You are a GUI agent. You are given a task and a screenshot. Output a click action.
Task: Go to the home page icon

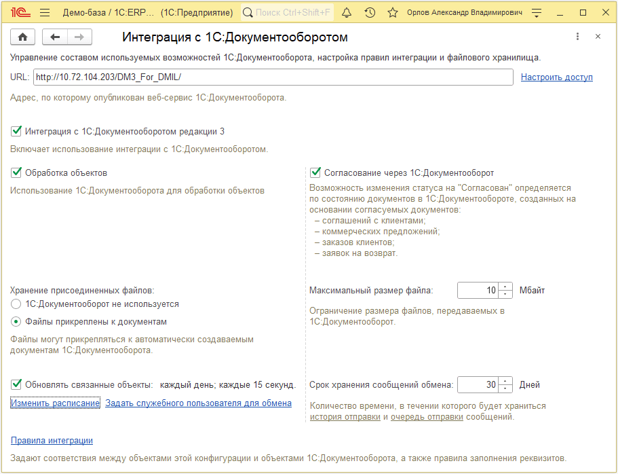click(24, 37)
